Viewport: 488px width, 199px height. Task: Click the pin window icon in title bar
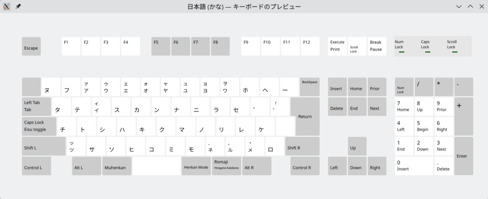[18, 6]
